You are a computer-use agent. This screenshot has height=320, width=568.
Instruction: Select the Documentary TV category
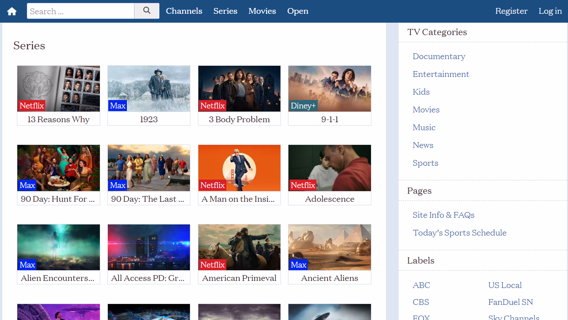[x=439, y=56]
